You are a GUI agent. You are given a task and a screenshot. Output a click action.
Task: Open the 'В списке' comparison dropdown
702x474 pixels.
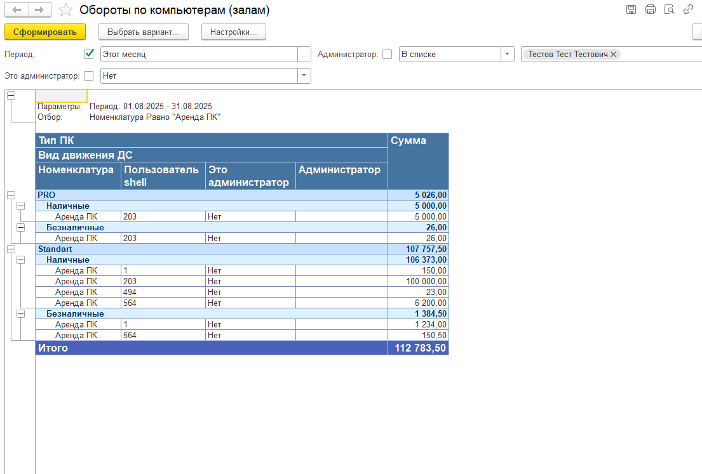507,55
